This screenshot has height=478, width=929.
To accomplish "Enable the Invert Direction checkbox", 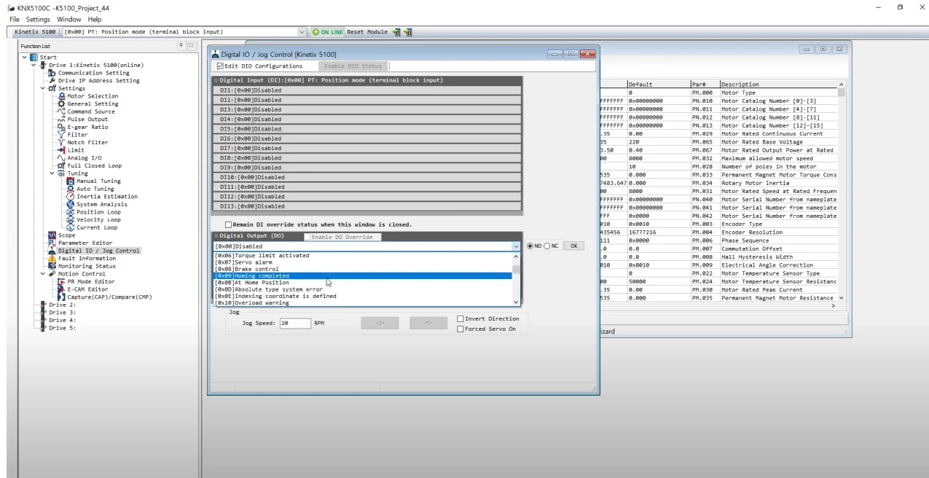I will point(460,318).
